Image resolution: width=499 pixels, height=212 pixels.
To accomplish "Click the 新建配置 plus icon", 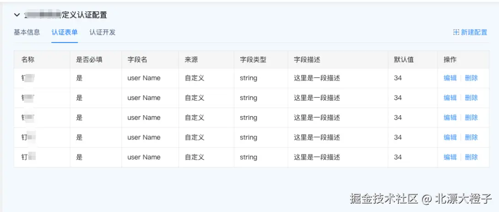I will click(456, 32).
